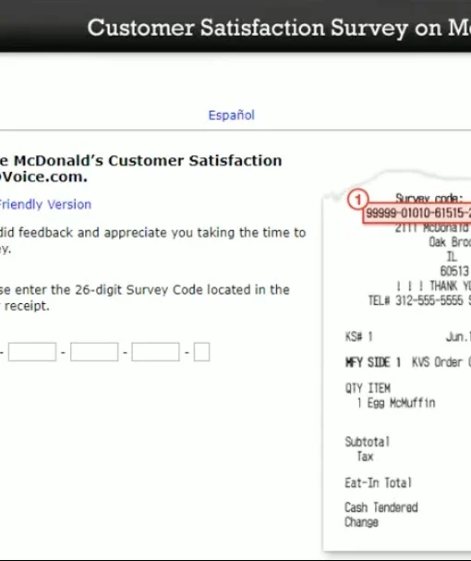Click the feedback appreciation paragraph text

click(x=152, y=240)
